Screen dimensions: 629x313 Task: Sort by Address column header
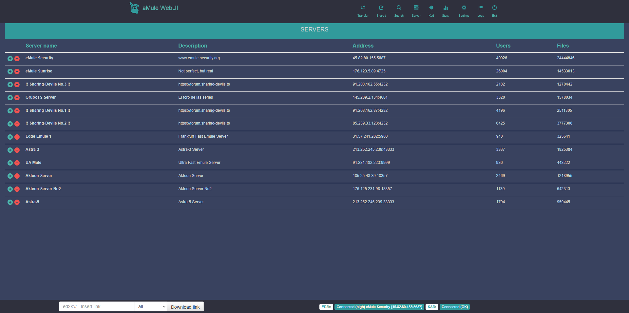pyautogui.click(x=363, y=46)
